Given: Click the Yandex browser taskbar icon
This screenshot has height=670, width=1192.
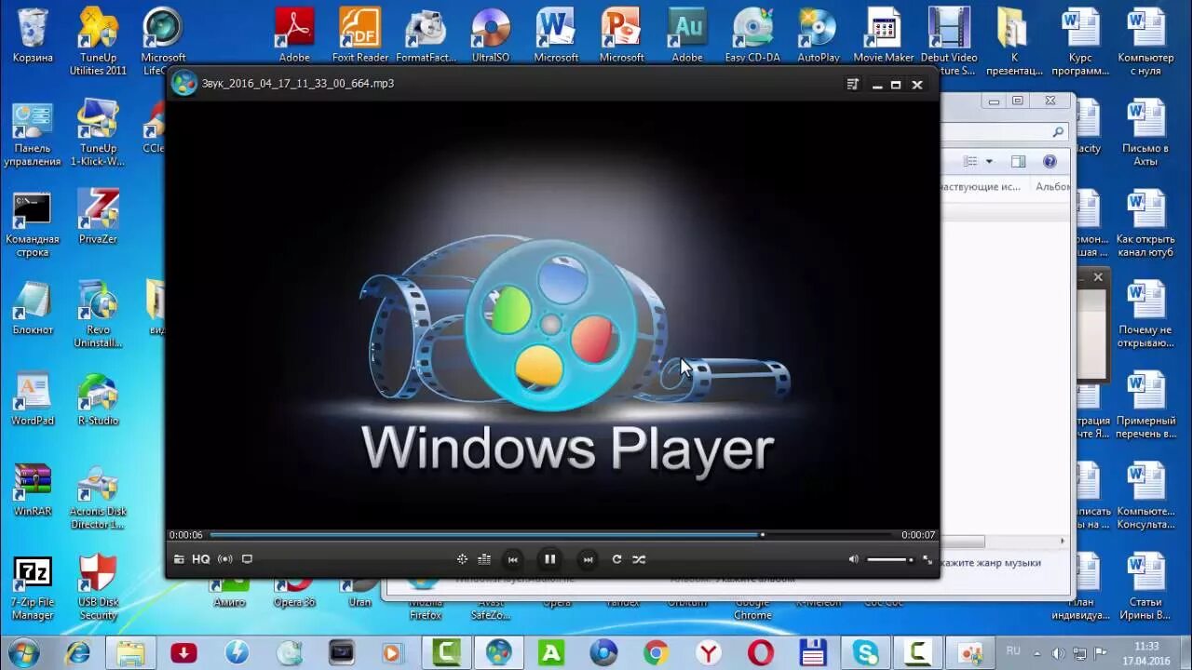Looking at the screenshot, I should (x=709, y=652).
